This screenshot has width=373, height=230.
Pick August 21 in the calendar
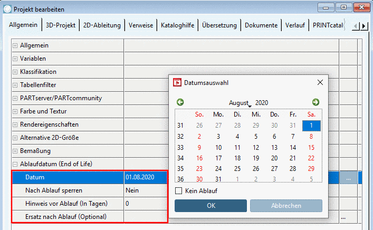(x=293, y=158)
